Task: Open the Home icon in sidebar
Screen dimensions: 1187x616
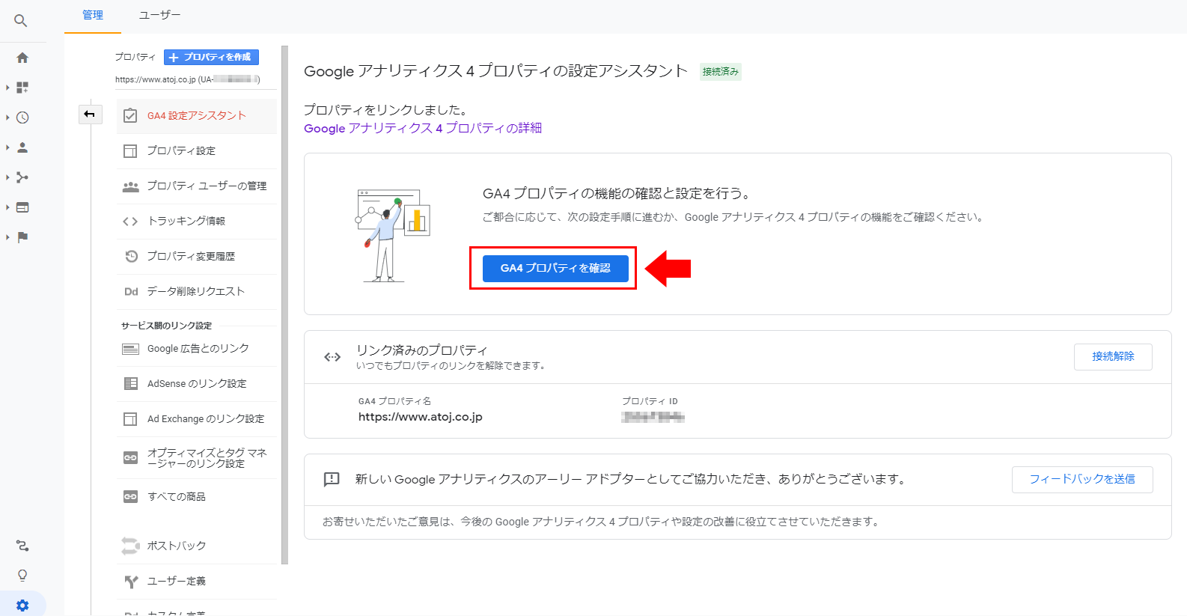Action: point(22,58)
